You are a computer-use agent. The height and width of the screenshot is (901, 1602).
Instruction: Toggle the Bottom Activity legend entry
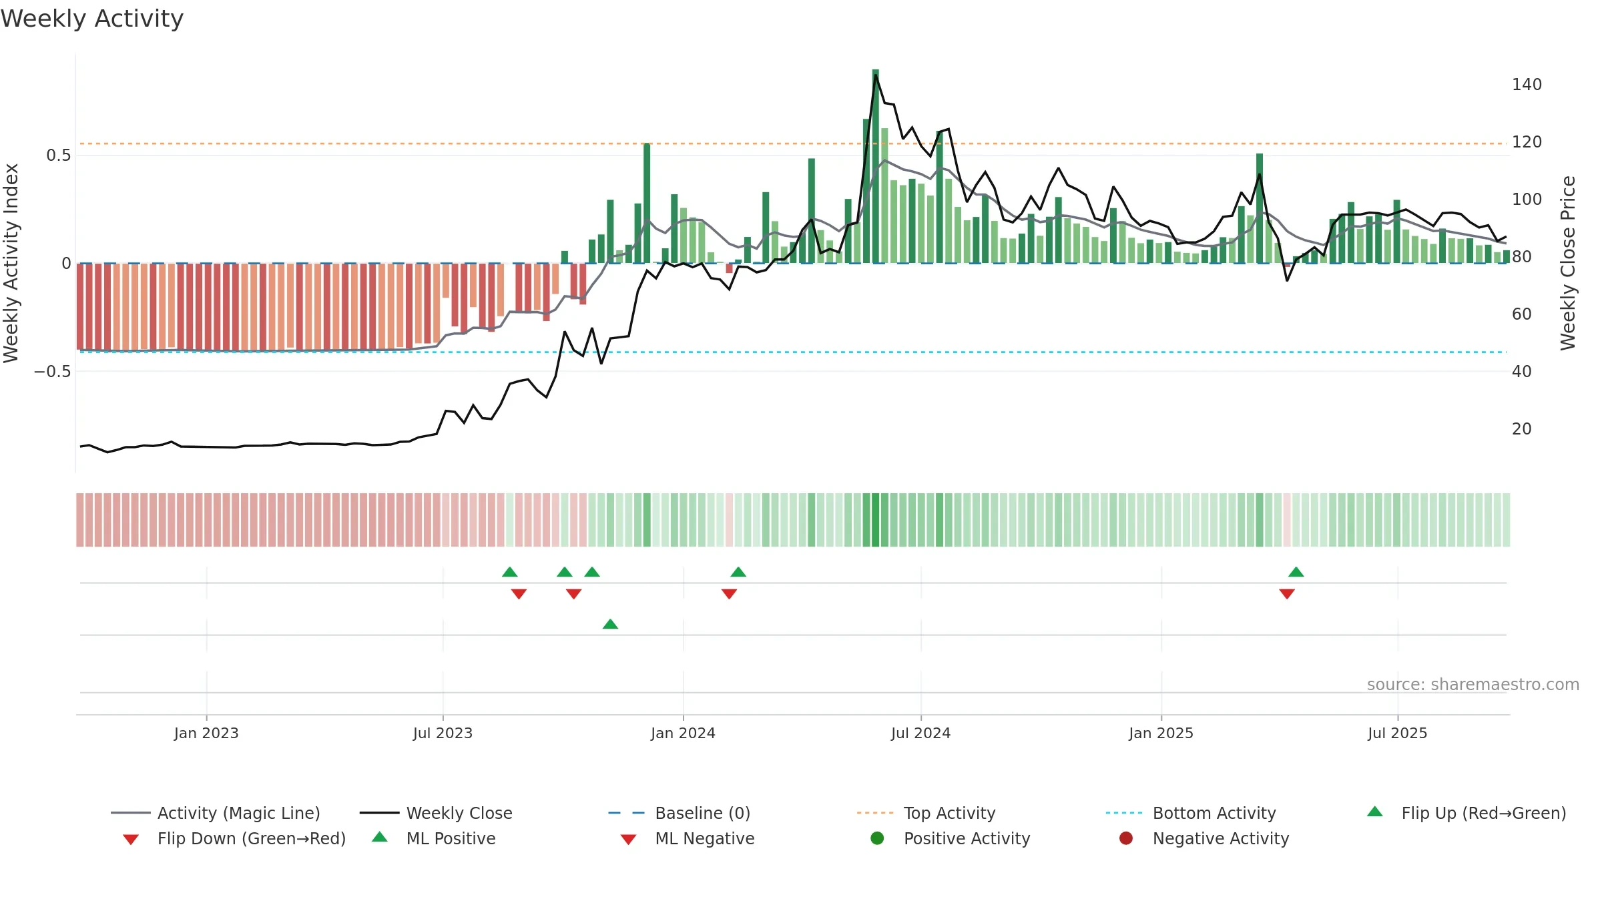(1191, 813)
